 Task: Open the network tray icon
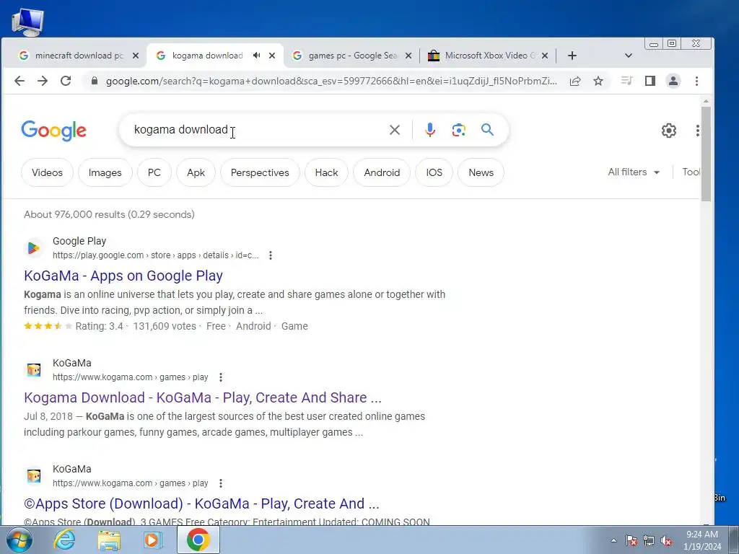click(649, 541)
